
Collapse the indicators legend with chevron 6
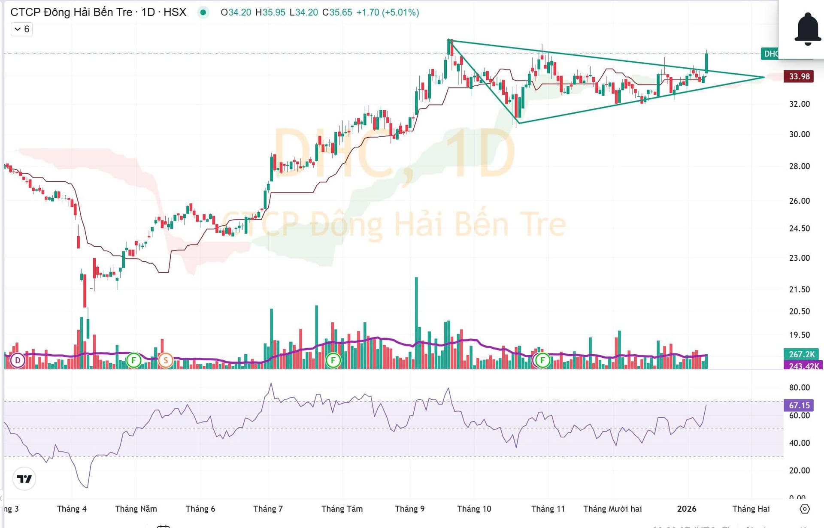pyautogui.click(x=21, y=29)
